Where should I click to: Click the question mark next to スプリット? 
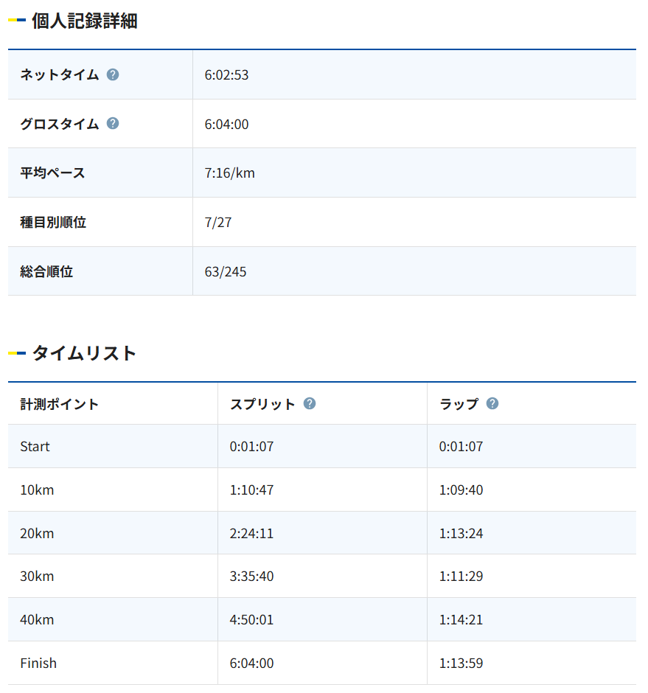(310, 403)
